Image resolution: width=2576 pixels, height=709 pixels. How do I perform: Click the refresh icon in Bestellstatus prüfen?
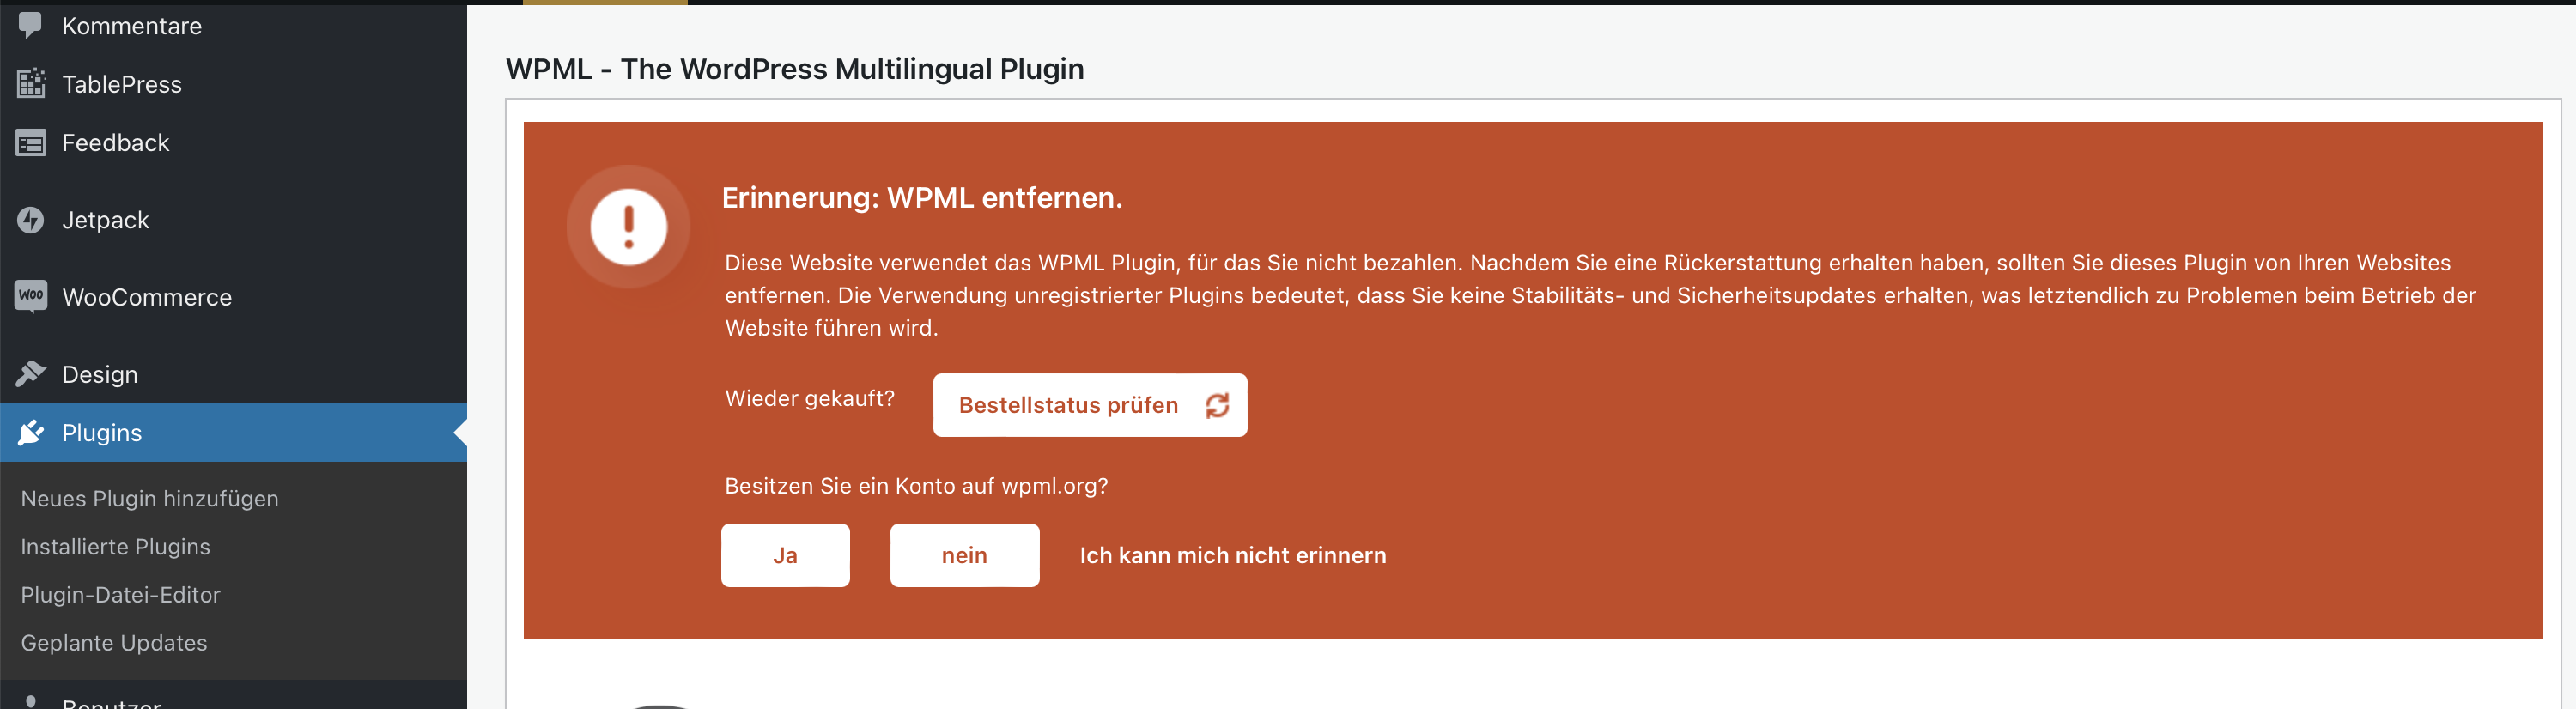[1217, 405]
